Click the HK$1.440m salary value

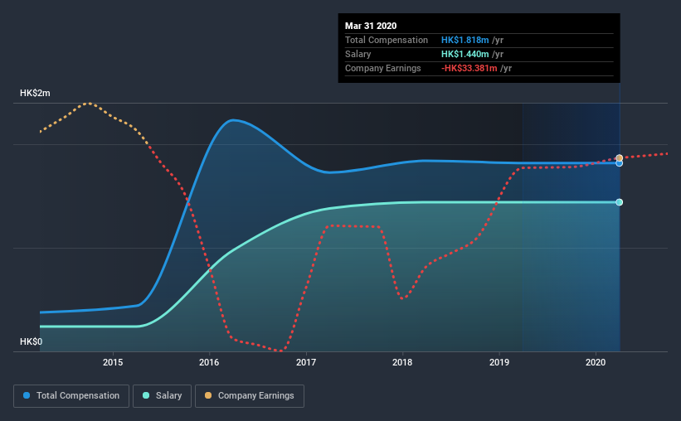tap(465, 54)
